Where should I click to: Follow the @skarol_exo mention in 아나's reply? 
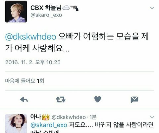point(49,125)
